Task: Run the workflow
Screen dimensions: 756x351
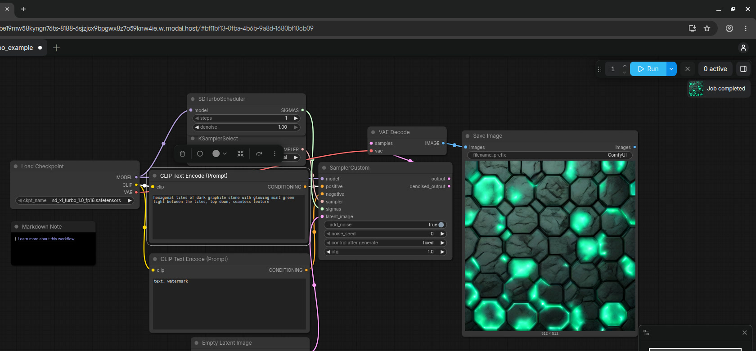Action: [x=648, y=69]
